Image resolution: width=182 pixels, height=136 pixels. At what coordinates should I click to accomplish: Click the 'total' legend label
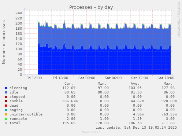point(15,123)
